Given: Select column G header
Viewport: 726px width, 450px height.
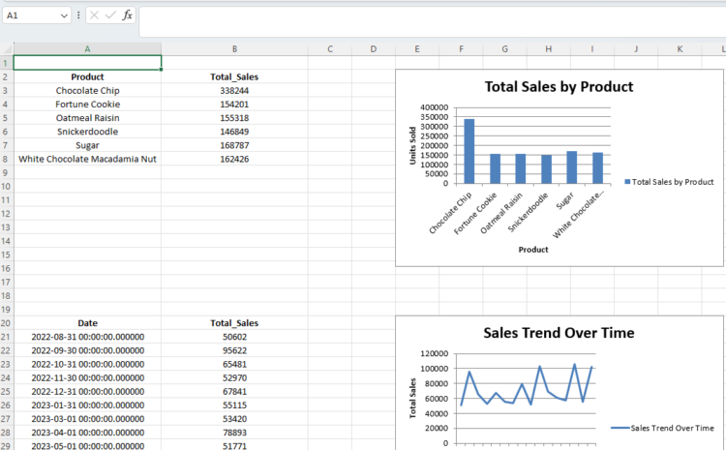Looking at the screenshot, I should tap(504, 49).
